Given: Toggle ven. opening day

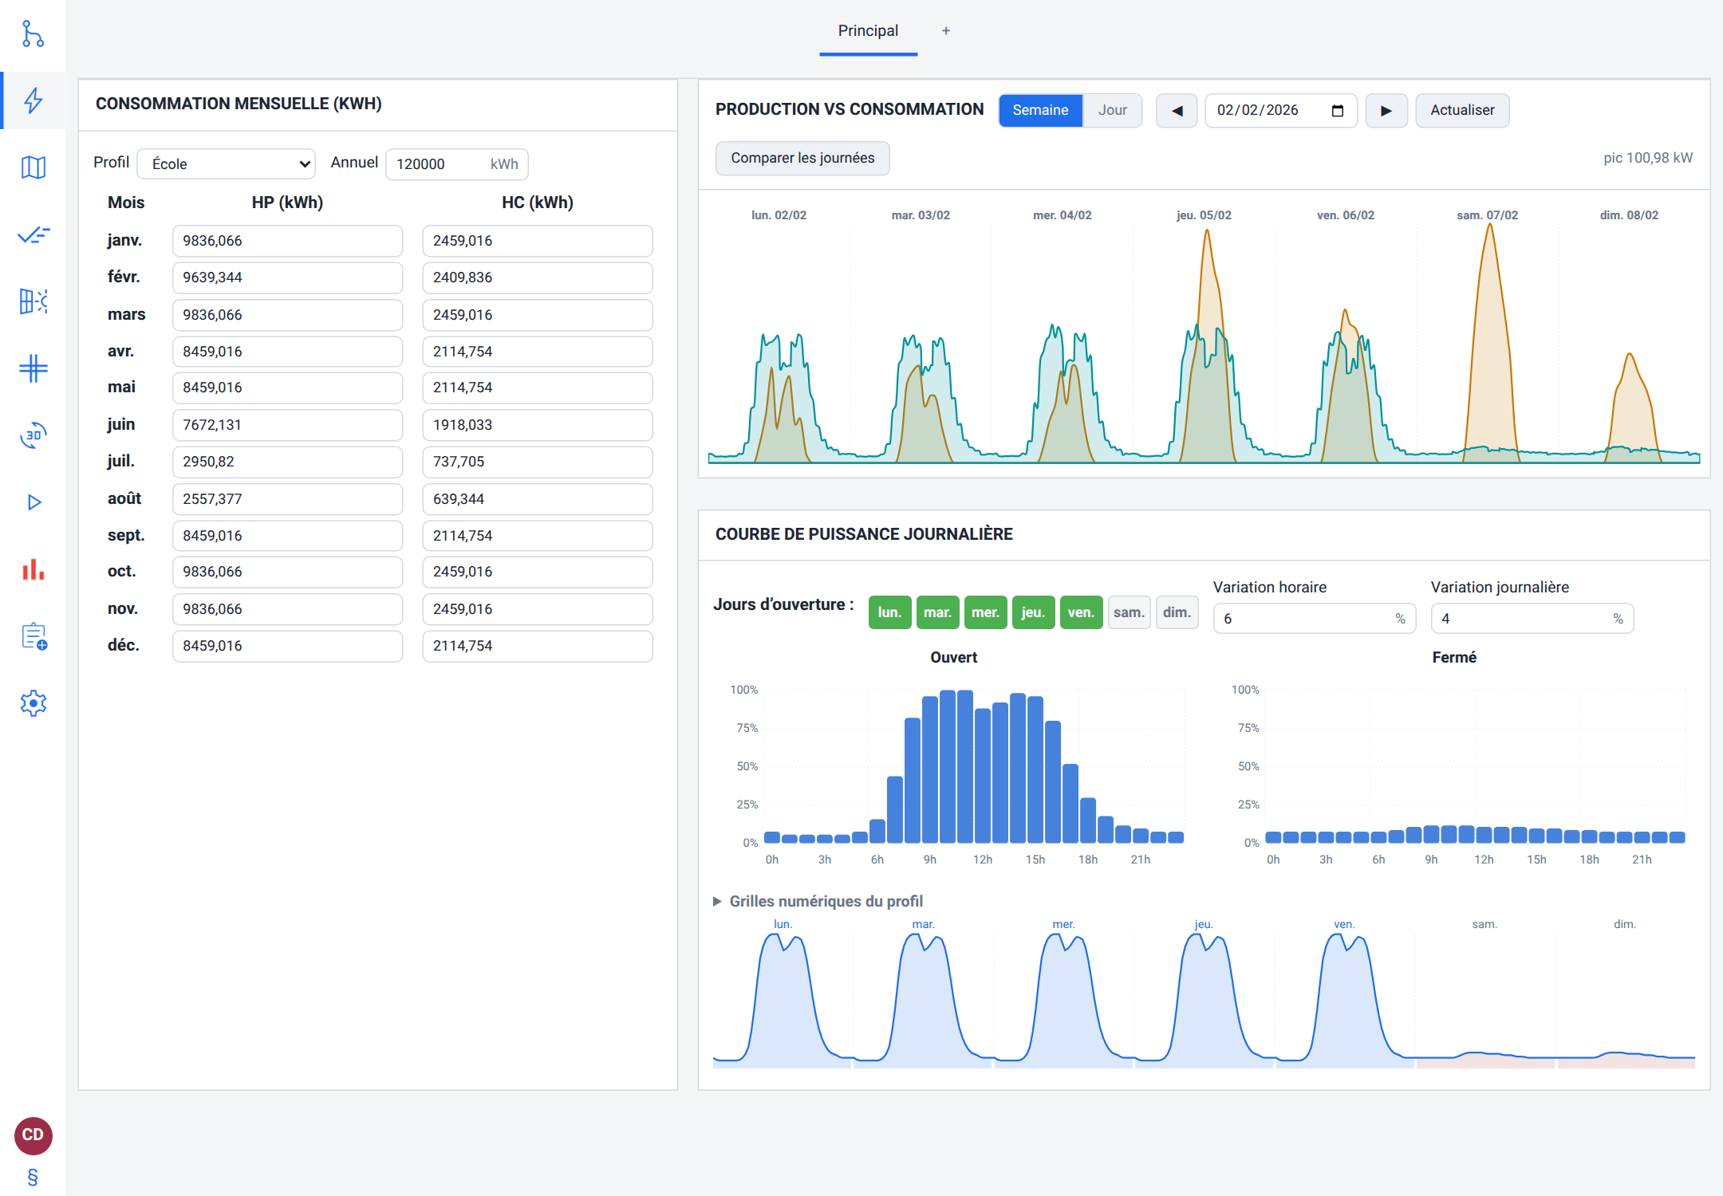Looking at the screenshot, I should click(x=1081, y=612).
